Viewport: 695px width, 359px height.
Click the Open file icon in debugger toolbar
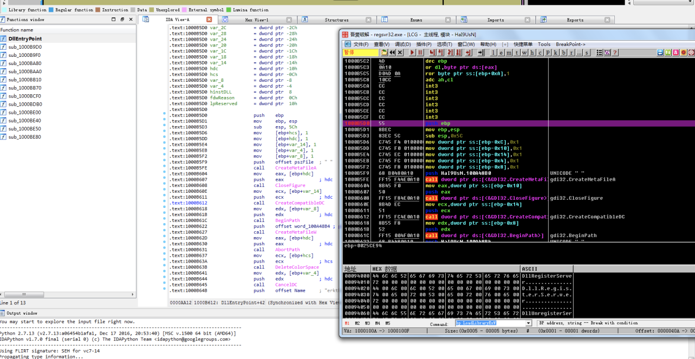(384, 53)
